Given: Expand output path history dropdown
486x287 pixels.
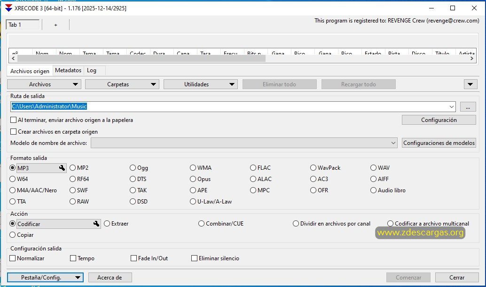Looking at the screenshot, I should coord(451,107).
